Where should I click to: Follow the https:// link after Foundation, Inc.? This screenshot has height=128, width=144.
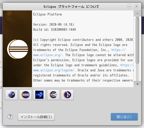pos(118,50)
